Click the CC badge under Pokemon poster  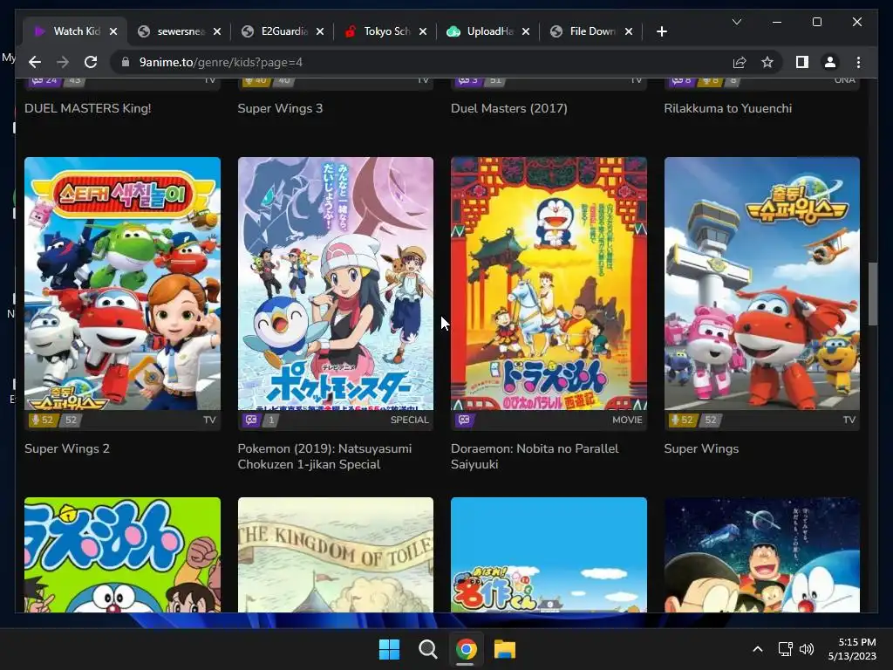point(251,420)
